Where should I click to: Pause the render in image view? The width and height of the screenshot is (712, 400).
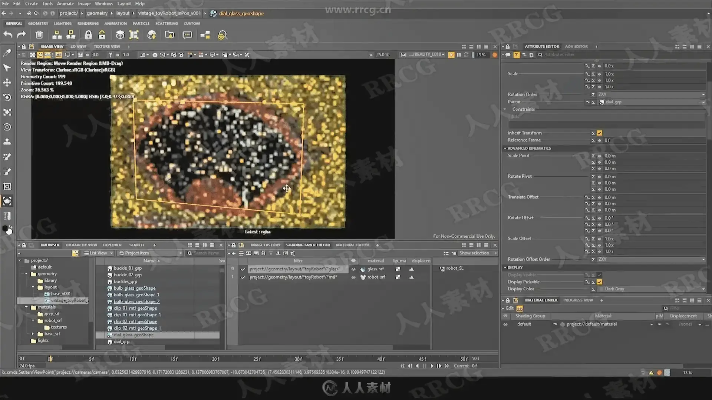point(459,55)
